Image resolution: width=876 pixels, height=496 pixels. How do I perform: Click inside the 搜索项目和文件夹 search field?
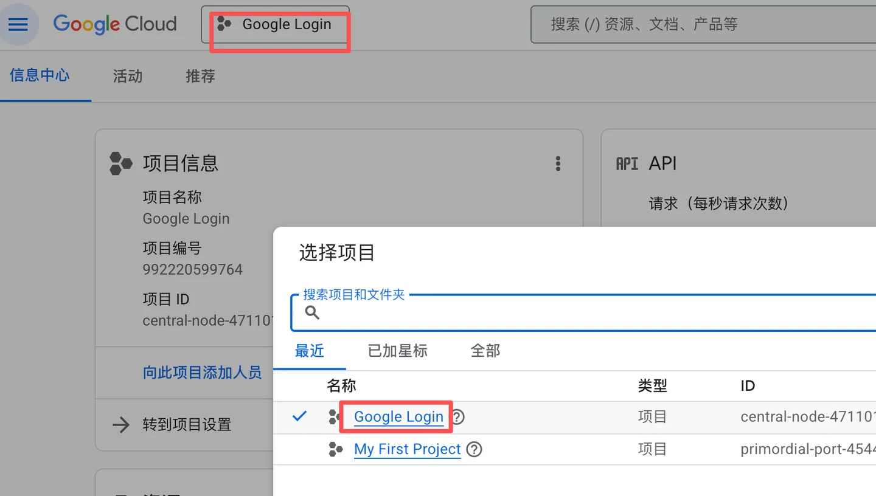[487, 312]
